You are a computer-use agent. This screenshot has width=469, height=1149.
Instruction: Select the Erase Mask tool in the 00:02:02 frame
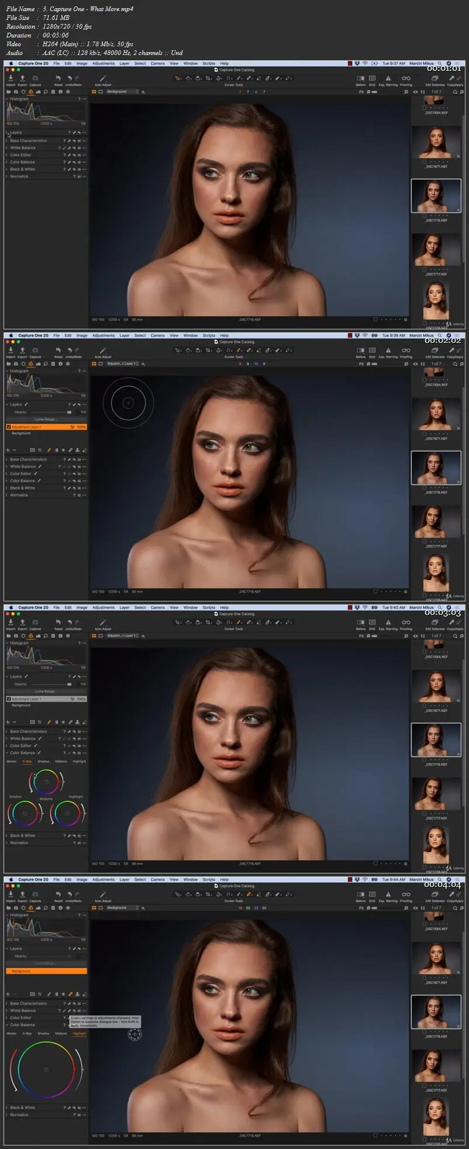[x=258, y=350]
